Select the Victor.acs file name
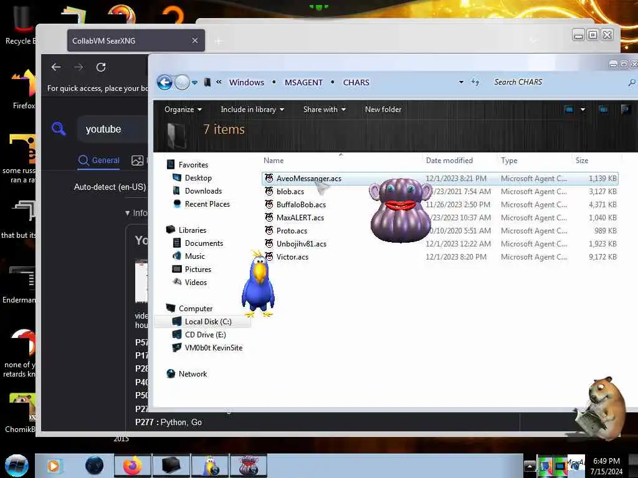638x478 pixels. click(x=292, y=257)
